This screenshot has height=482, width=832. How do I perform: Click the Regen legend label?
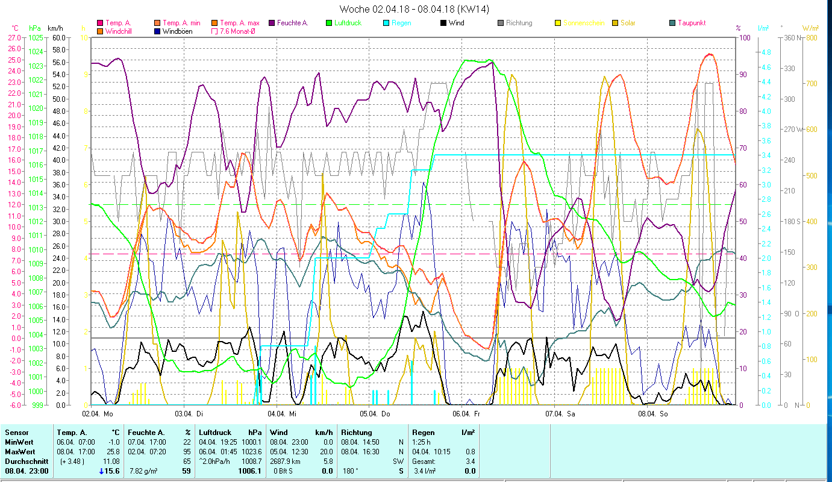401,23
